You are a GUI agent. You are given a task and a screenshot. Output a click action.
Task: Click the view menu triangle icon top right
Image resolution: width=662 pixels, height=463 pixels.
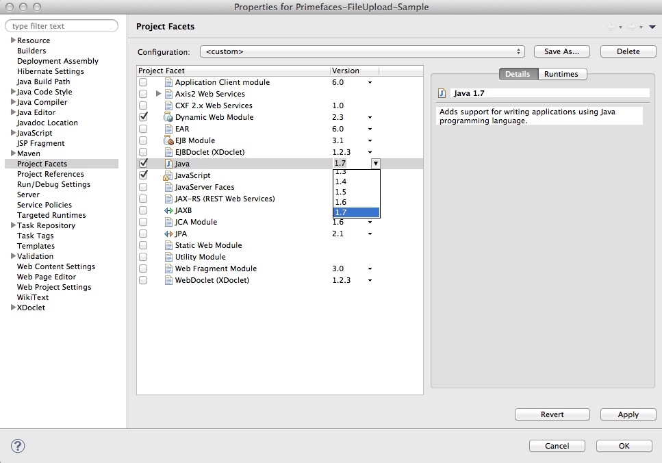[653, 26]
